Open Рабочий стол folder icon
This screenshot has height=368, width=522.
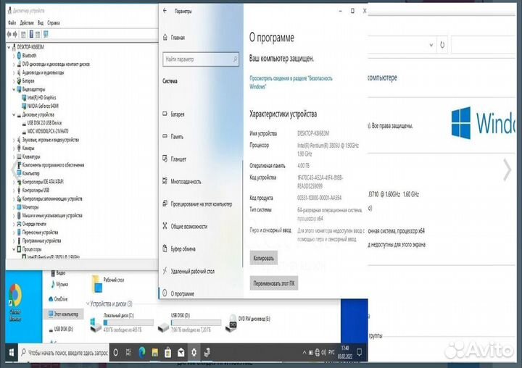point(97,283)
